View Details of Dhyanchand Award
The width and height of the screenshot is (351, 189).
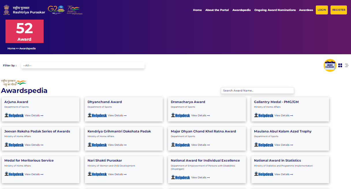[x=117, y=115]
